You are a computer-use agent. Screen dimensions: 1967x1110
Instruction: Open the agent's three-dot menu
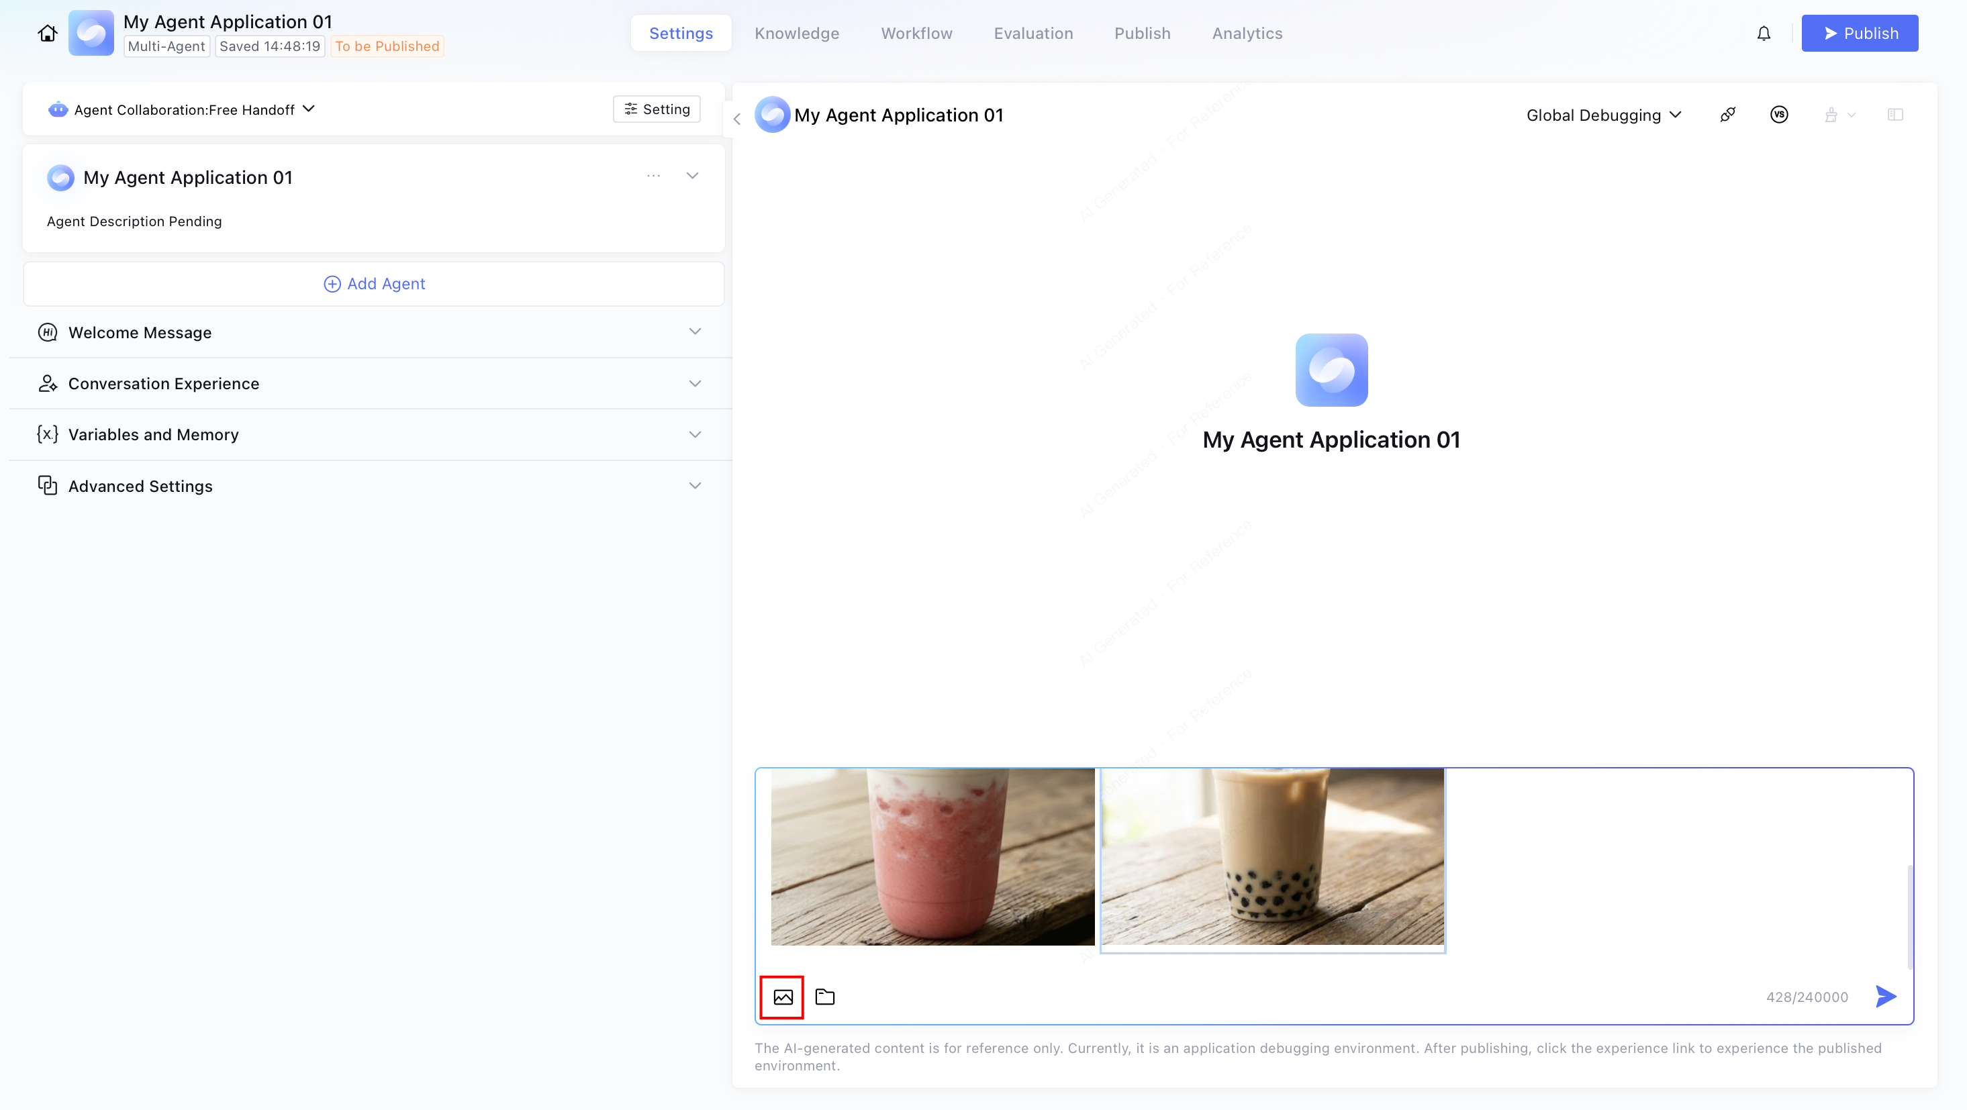(653, 176)
